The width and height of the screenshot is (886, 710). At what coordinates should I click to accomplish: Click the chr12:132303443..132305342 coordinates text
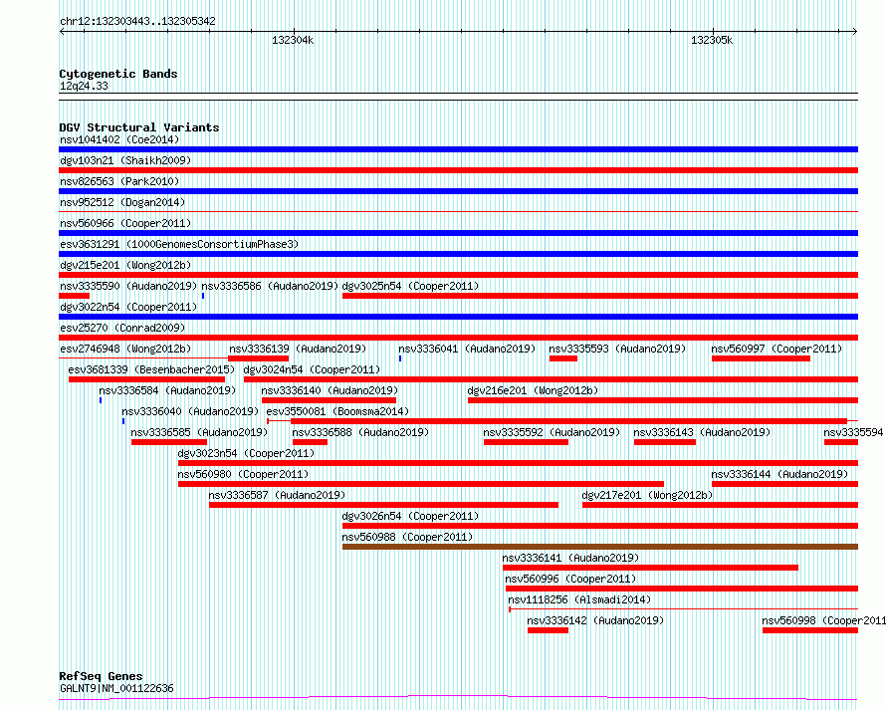(137, 21)
